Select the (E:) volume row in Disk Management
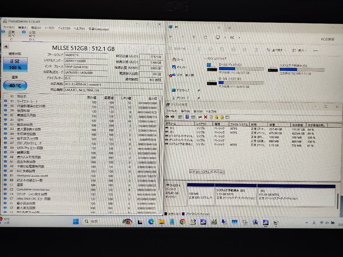 [x=191, y=133]
